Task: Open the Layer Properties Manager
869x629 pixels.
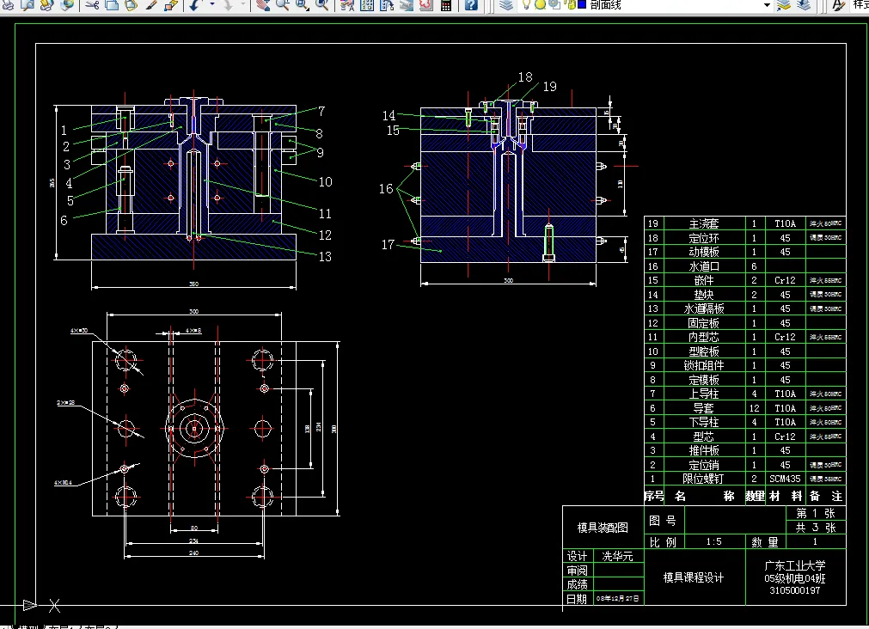Action: click(x=506, y=5)
